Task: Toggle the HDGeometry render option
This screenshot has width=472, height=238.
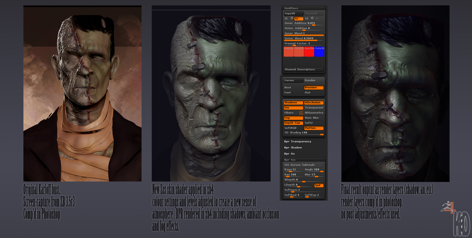Action: (x=314, y=113)
